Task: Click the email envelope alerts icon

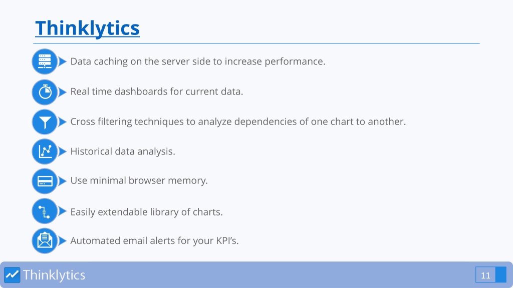Action: (45, 240)
